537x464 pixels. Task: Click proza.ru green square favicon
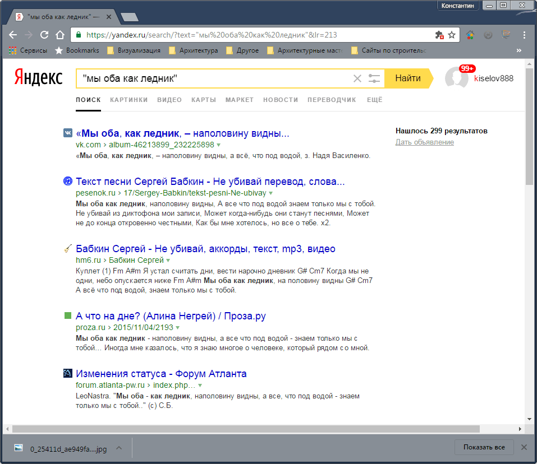pos(68,315)
